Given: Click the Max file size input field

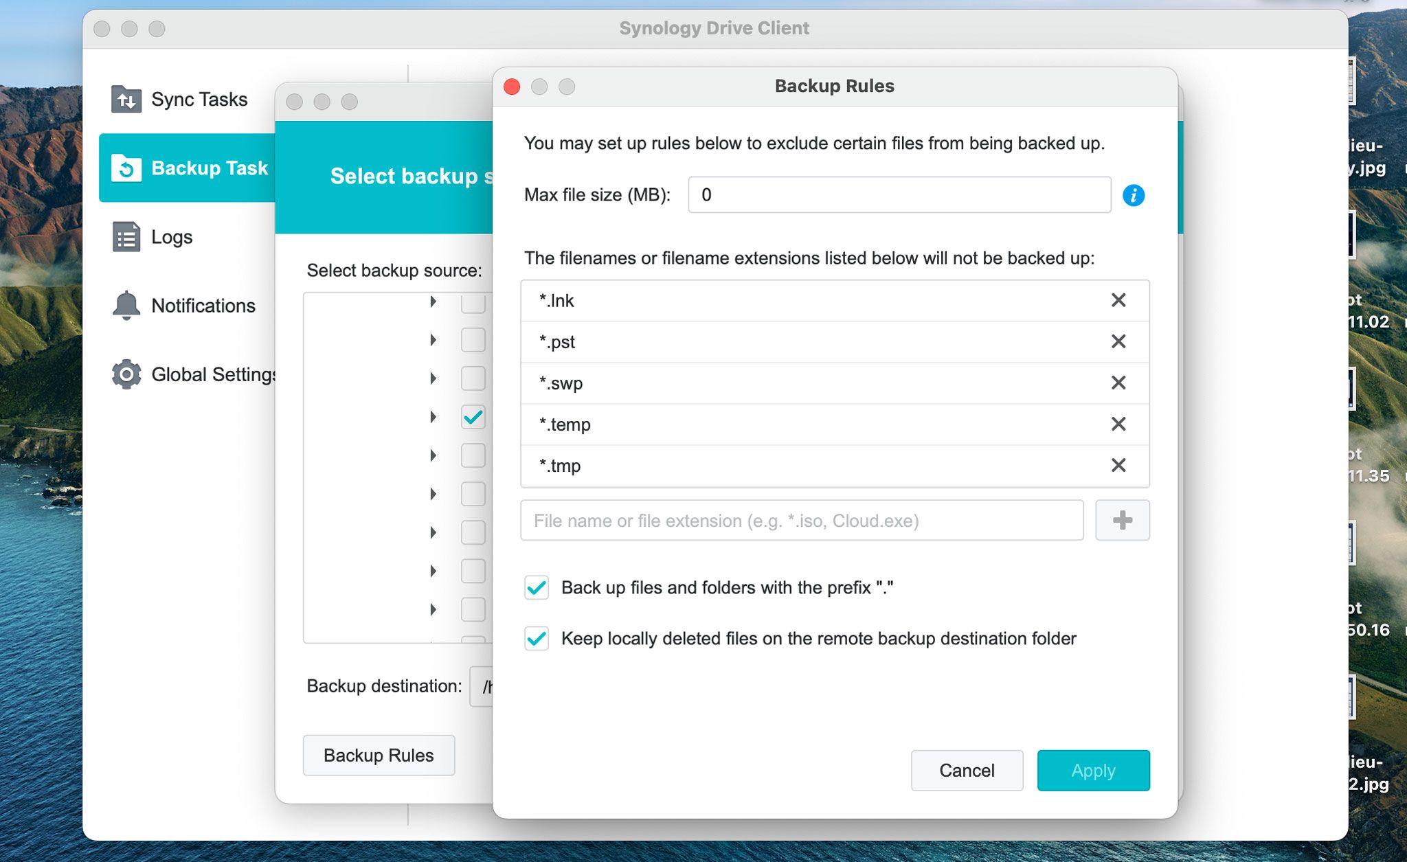Looking at the screenshot, I should (x=899, y=195).
